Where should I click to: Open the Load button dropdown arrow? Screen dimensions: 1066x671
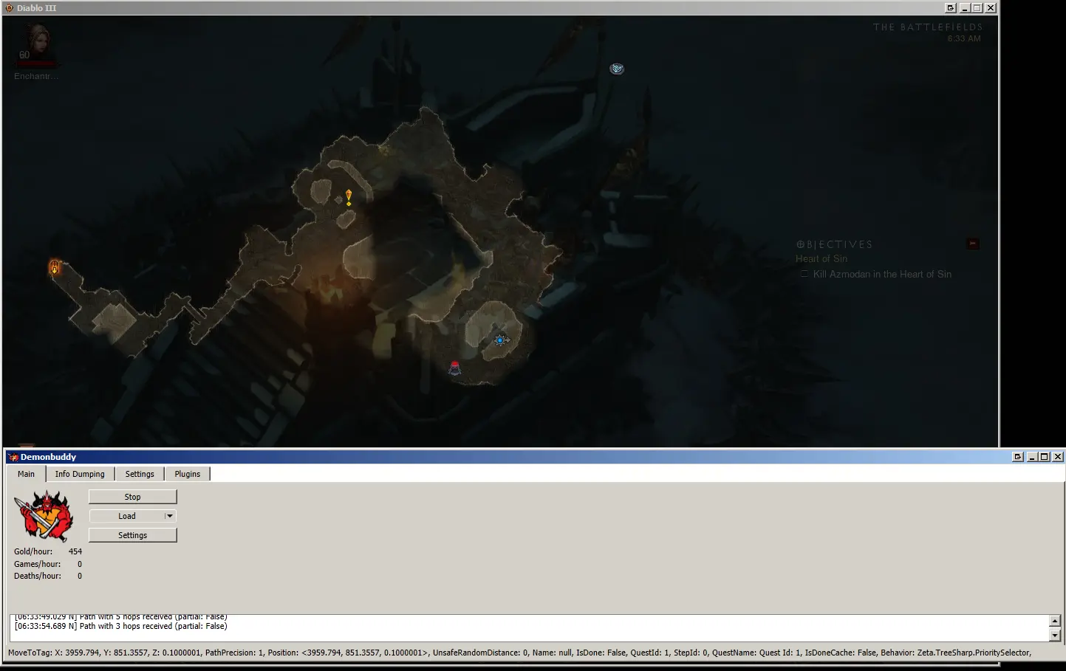[x=169, y=516]
